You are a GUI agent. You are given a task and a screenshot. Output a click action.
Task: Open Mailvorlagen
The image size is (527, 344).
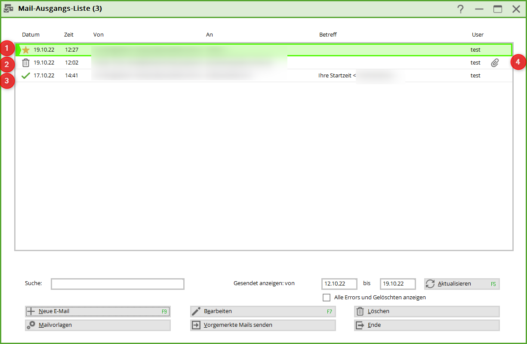coord(98,325)
